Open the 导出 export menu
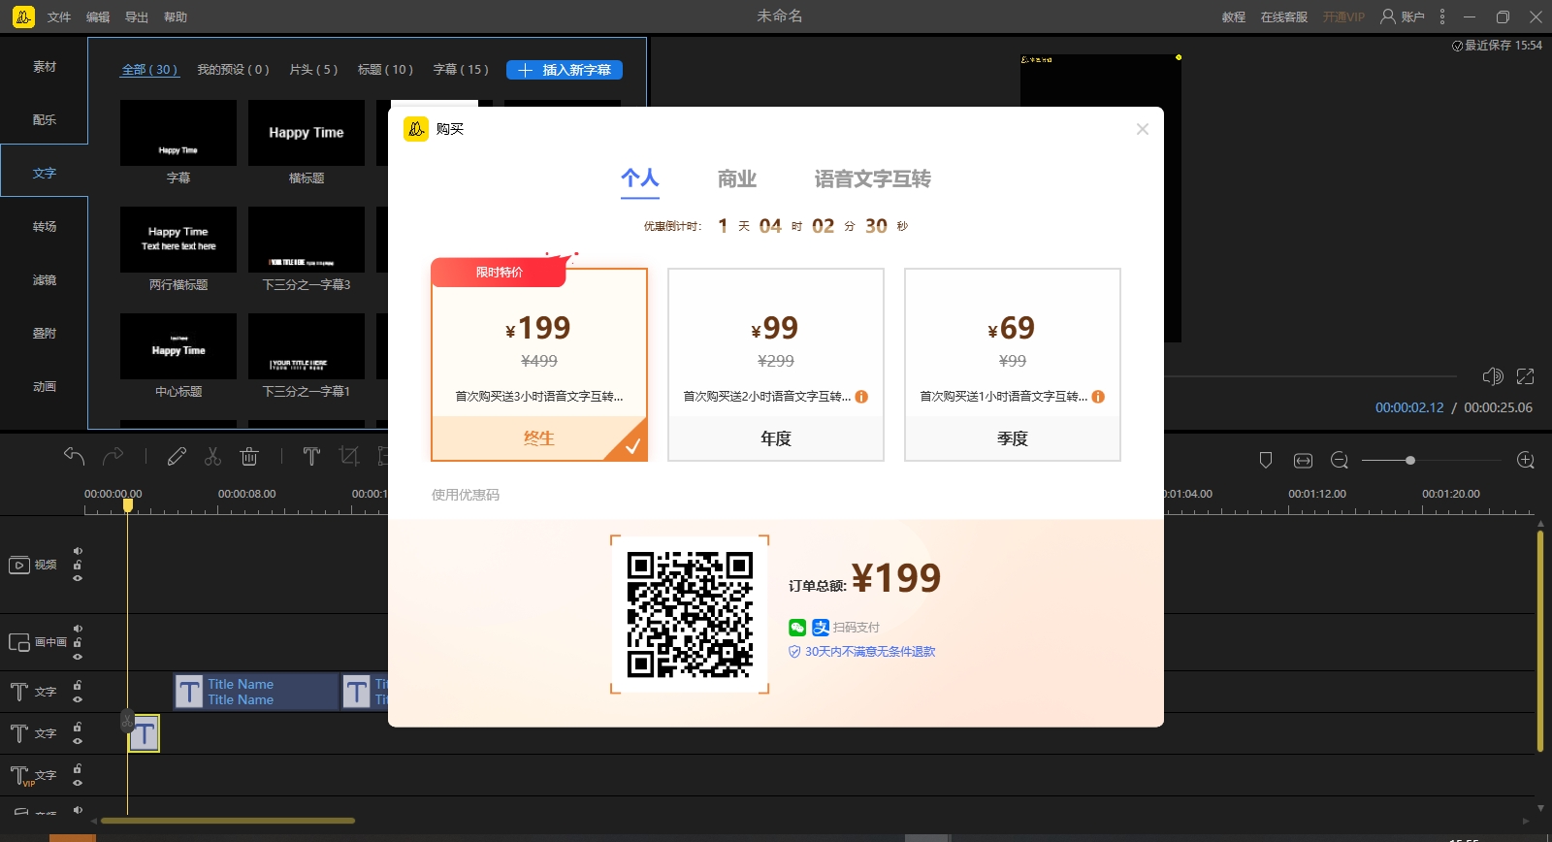1552x842 pixels. (x=137, y=17)
